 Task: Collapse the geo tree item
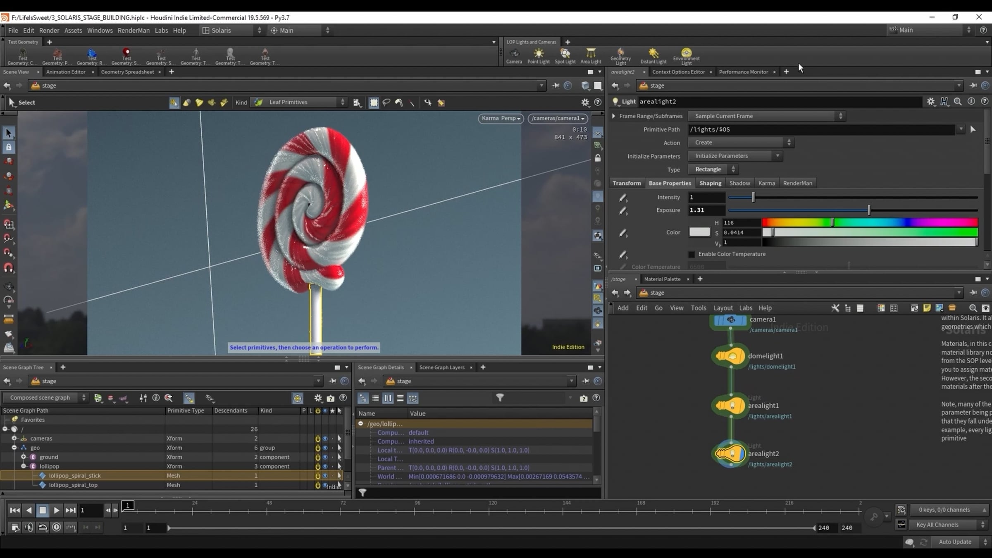point(14,448)
